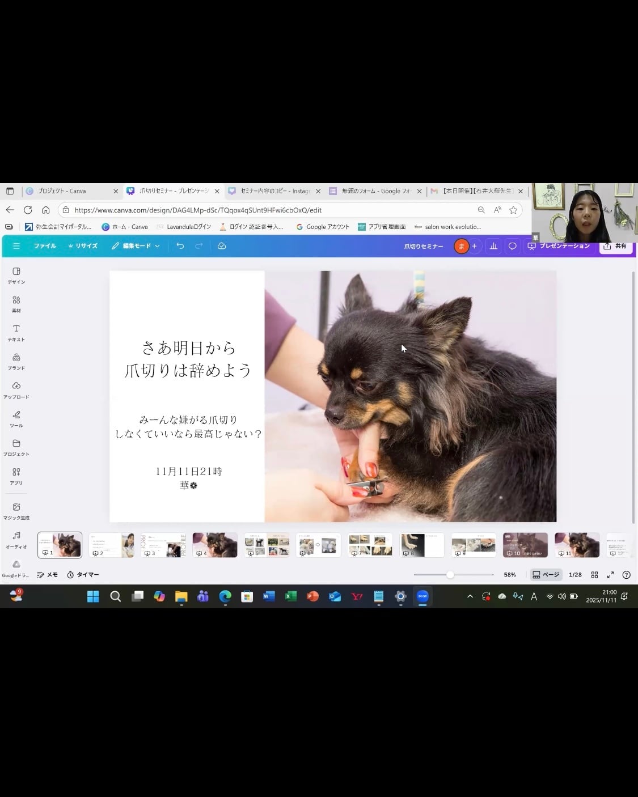Toggle the ページ thumbnails view button
Screen dimensions: 638x797
point(546,575)
